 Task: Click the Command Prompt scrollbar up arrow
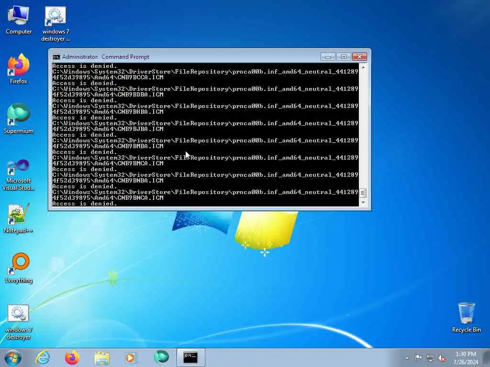coord(363,67)
